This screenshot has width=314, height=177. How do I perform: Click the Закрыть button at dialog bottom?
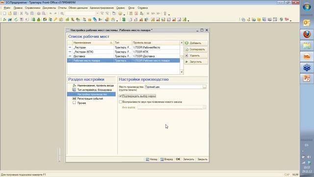pos(202,159)
